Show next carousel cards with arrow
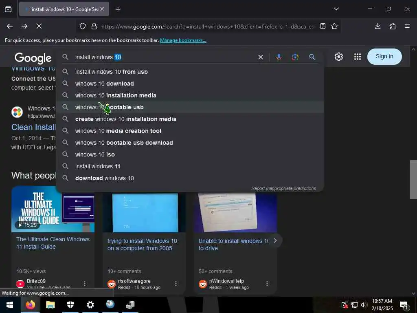This screenshot has width=417, height=313. coord(275,240)
